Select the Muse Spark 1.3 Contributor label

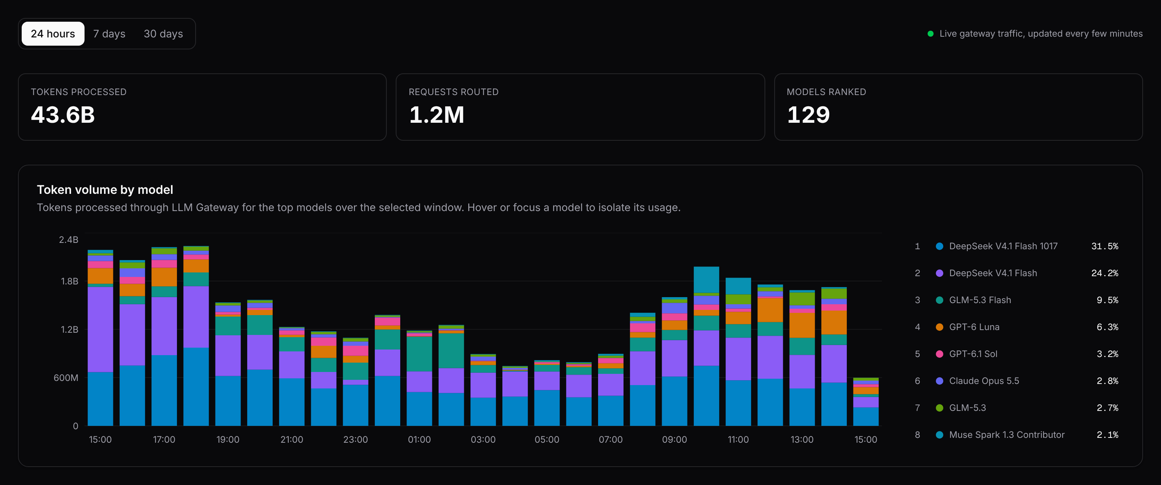point(1007,435)
